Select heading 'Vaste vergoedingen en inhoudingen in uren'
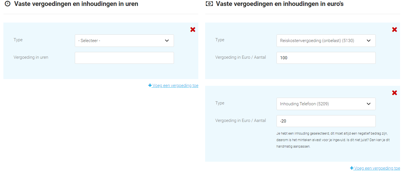The image size is (410, 175). click(76, 4)
